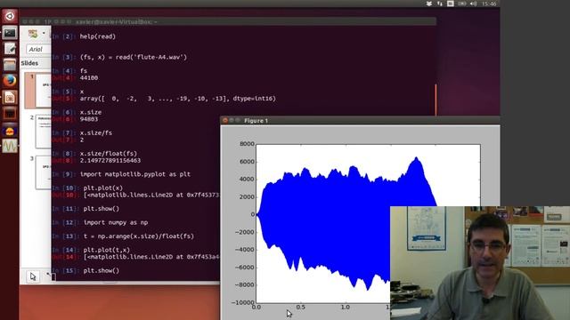Click the In [11] plt.show() line
The height and width of the screenshot is (320, 570).
tap(101, 209)
